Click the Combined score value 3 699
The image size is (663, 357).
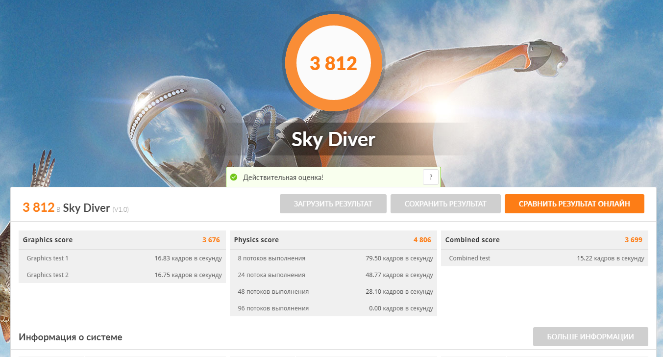(634, 240)
